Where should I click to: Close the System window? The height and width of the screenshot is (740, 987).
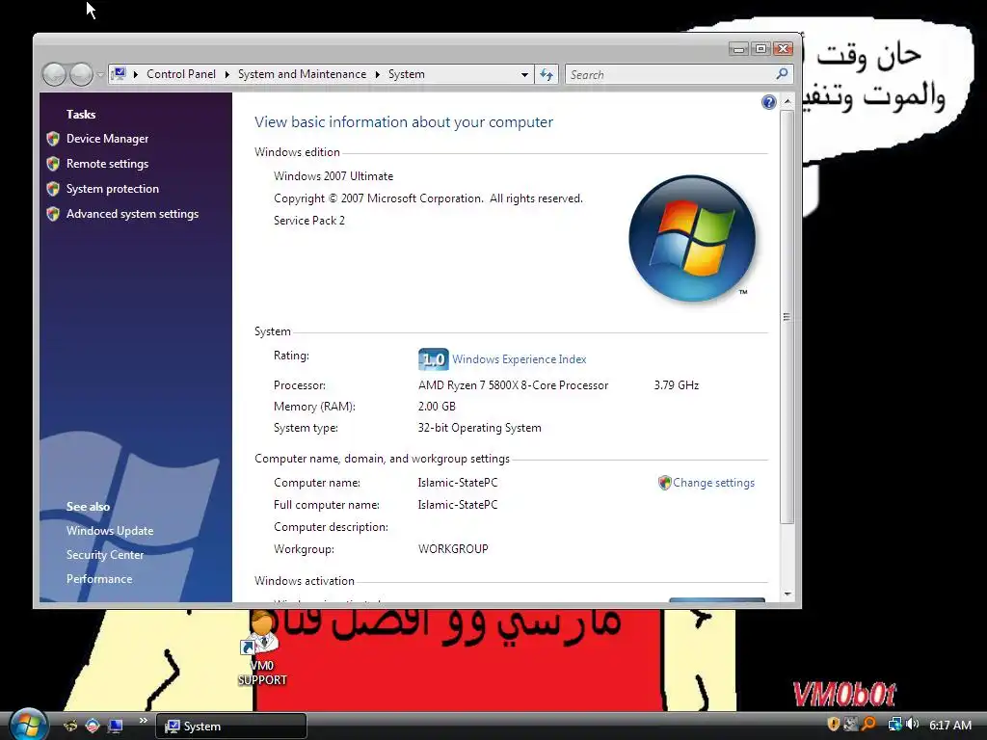783,48
